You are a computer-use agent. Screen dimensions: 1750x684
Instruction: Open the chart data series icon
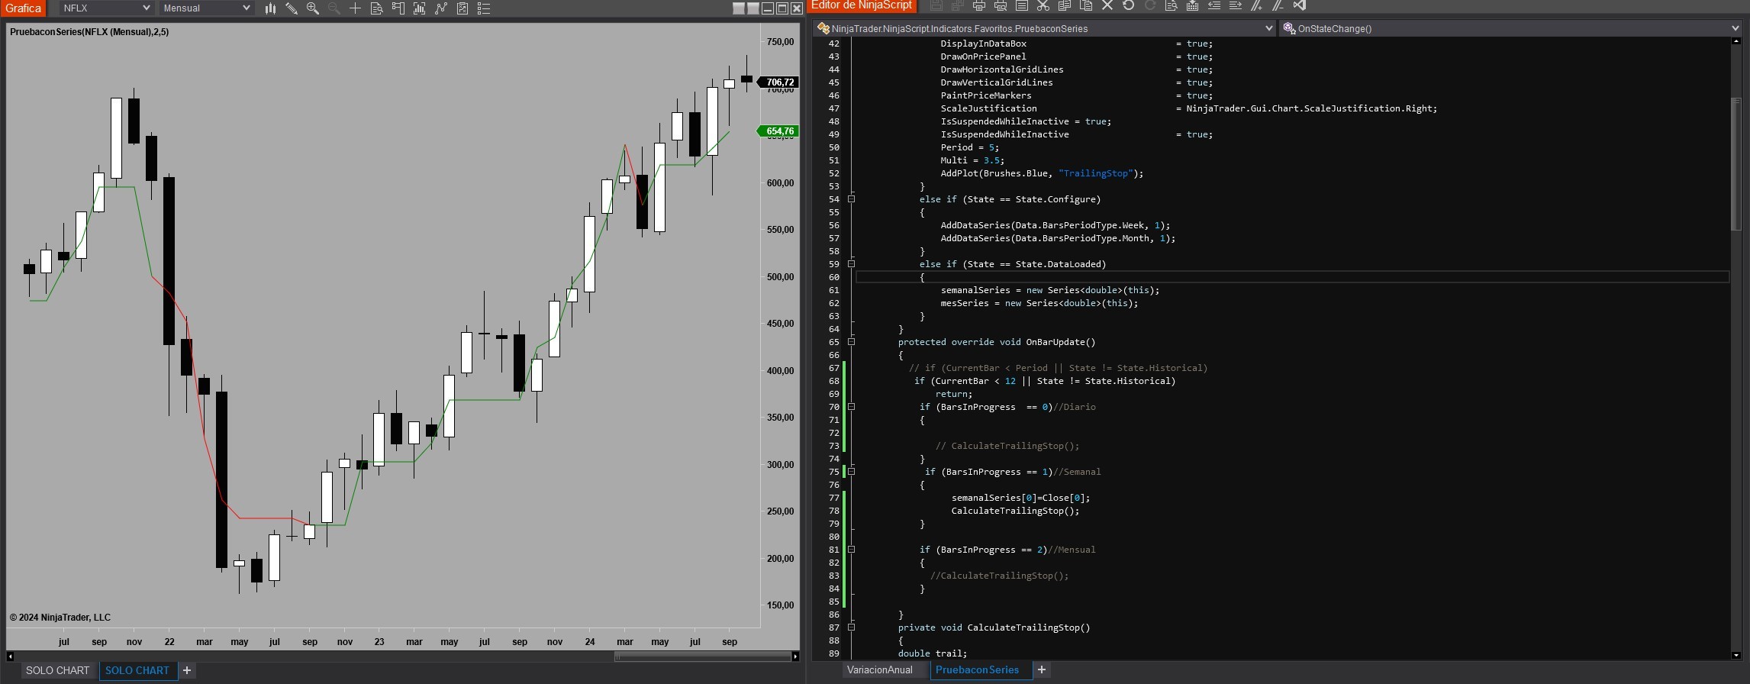coord(398,8)
